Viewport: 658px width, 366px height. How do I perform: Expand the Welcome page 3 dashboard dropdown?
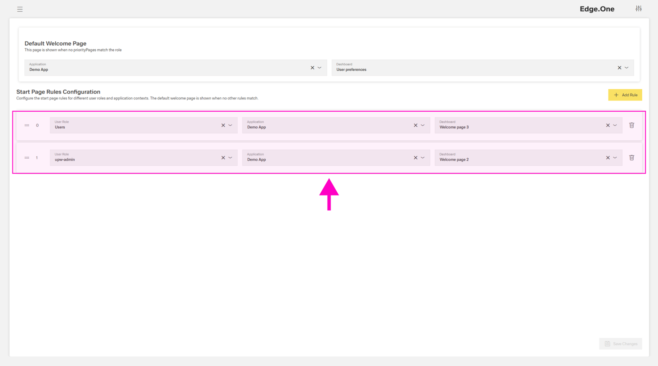(x=615, y=125)
